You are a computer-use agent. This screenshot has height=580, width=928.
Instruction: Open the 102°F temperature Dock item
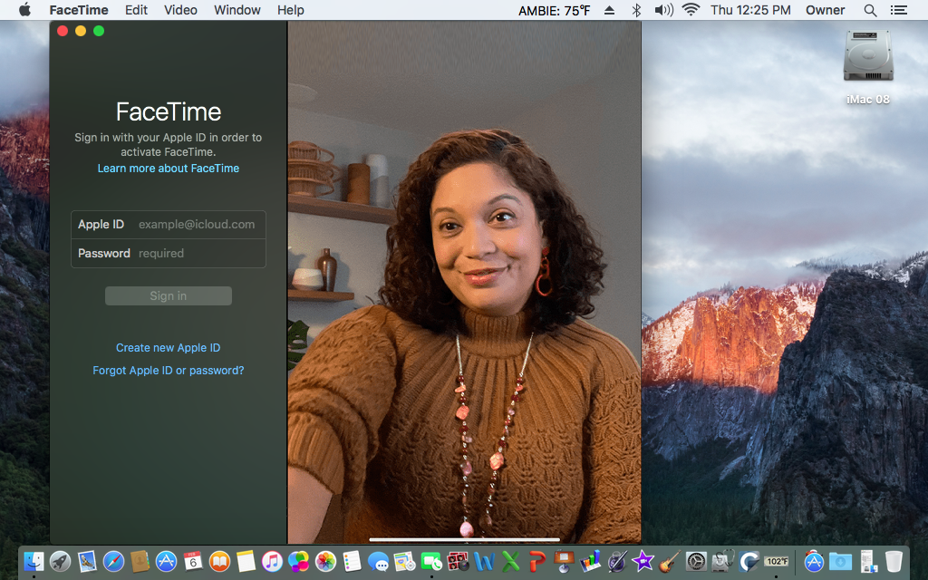(x=776, y=560)
